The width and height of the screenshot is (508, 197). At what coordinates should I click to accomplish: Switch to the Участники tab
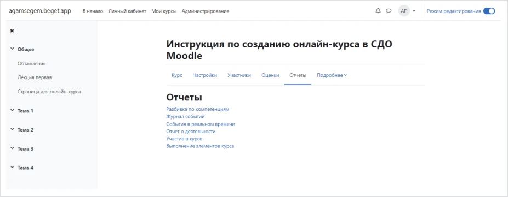coord(239,75)
